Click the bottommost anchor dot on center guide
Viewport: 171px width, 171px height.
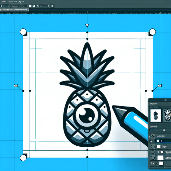pyautogui.click(x=87, y=157)
